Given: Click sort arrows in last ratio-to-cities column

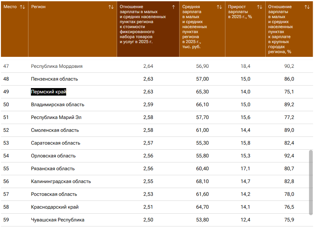Looking at the screenshot, I should [307, 7].
